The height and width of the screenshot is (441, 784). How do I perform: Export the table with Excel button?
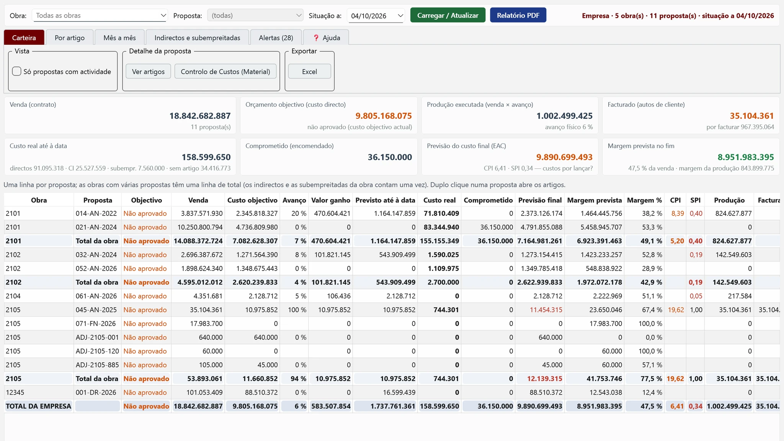pos(309,72)
